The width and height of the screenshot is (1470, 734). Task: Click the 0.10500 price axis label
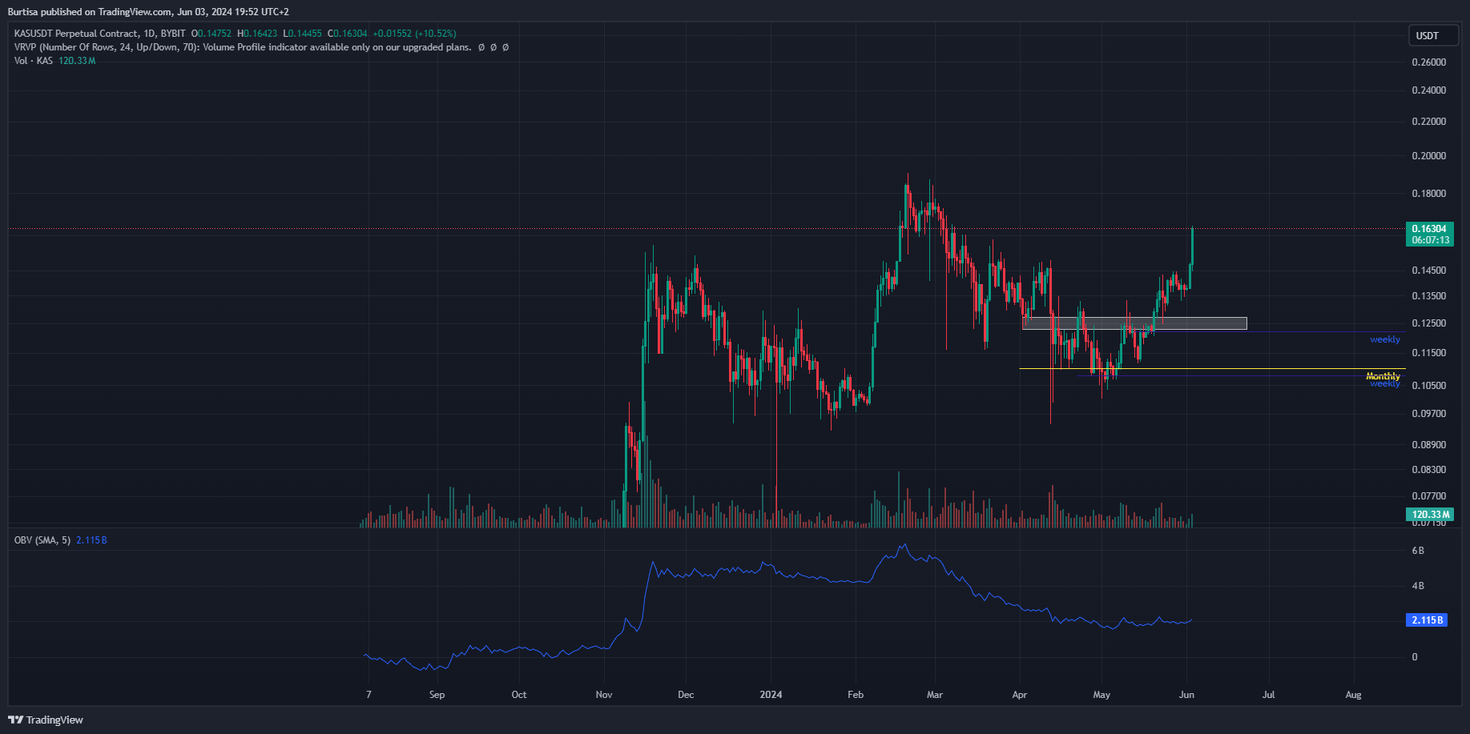click(x=1429, y=386)
